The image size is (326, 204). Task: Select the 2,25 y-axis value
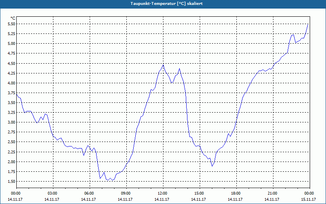pyautogui.click(x=11, y=152)
